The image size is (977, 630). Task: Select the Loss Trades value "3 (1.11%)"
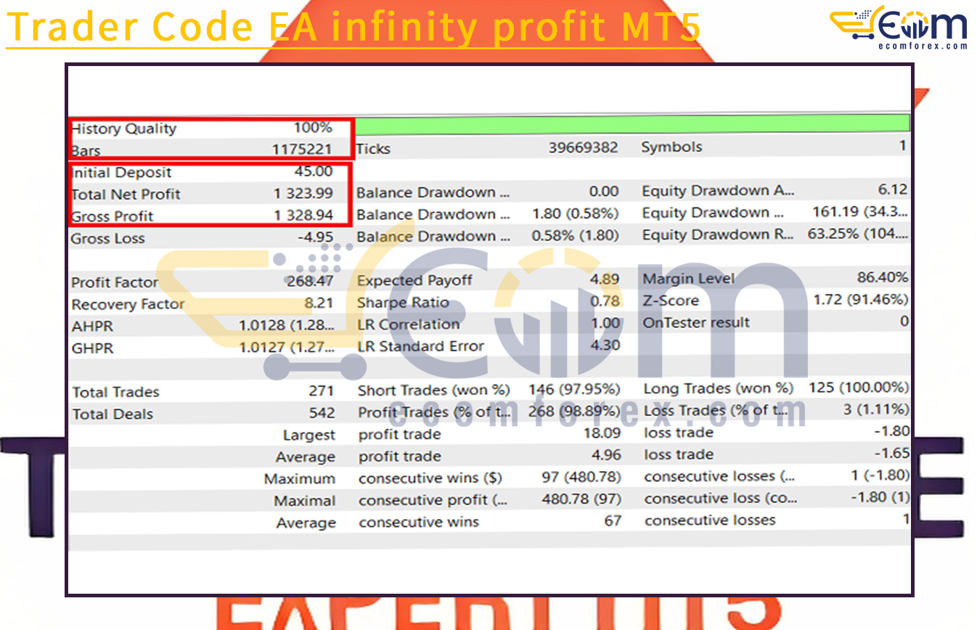tap(876, 409)
